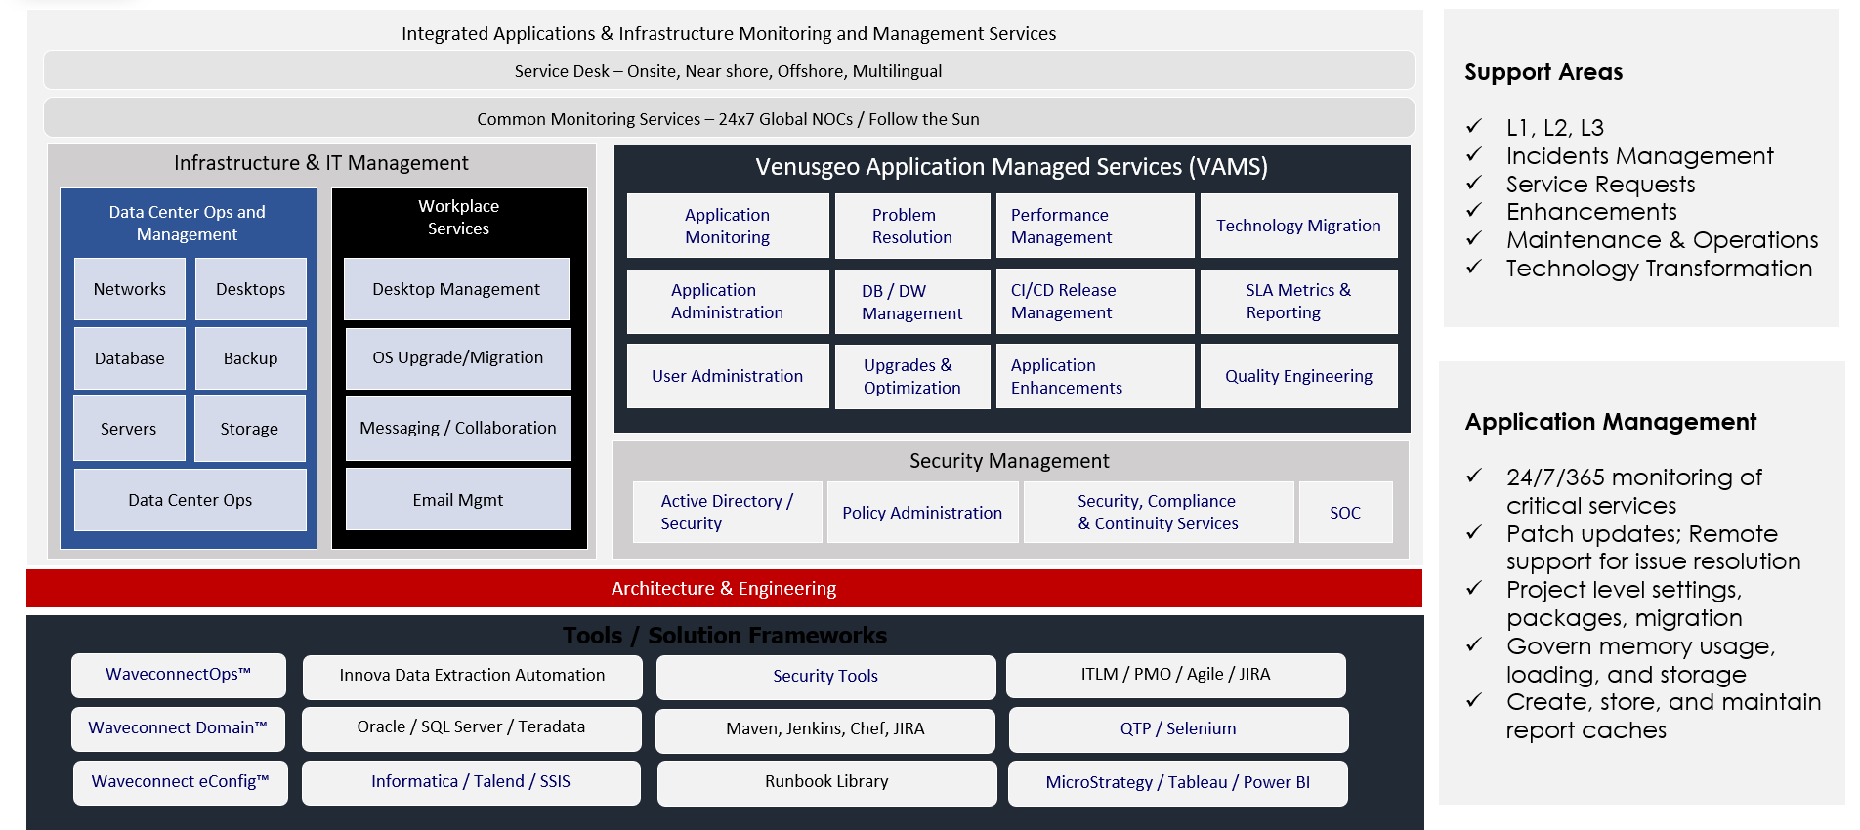Open the SOC security box
1860x830 pixels.
click(x=1345, y=512)
